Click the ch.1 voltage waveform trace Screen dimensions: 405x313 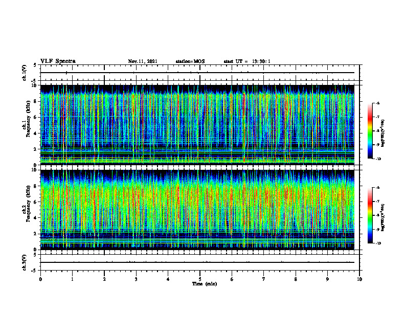(x=197, y=73)
